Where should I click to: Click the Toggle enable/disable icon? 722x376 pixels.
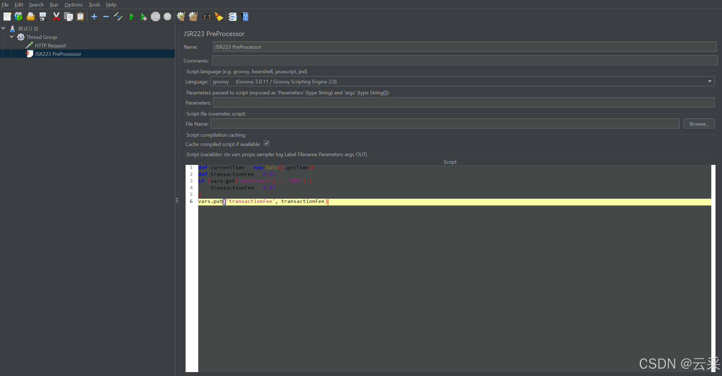[x=118, y=17]
